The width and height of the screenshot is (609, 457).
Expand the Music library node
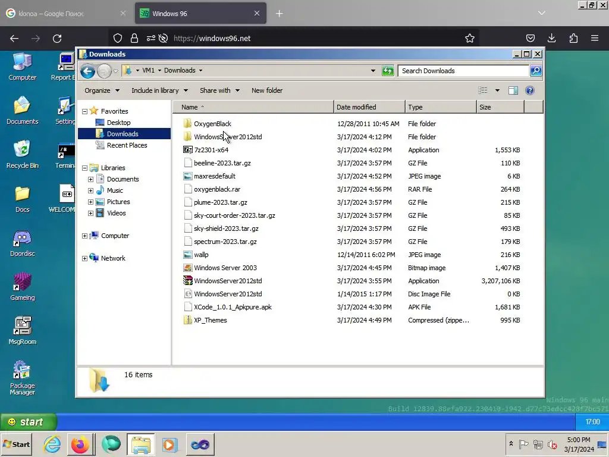(90, 191)
